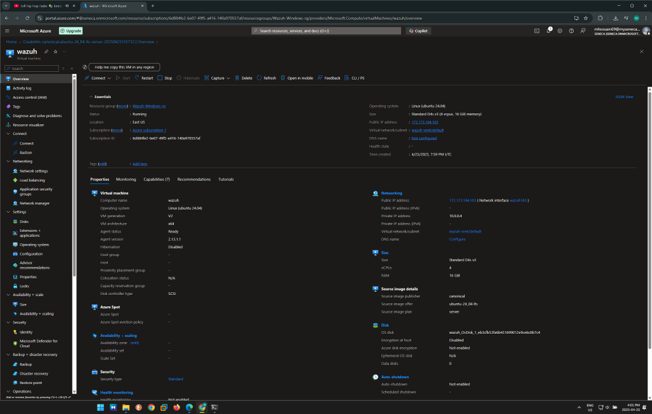This screenshot has height=414, width=652.
Task: Collapse the Networking group in sidebar
Action: tap(8, 161)
